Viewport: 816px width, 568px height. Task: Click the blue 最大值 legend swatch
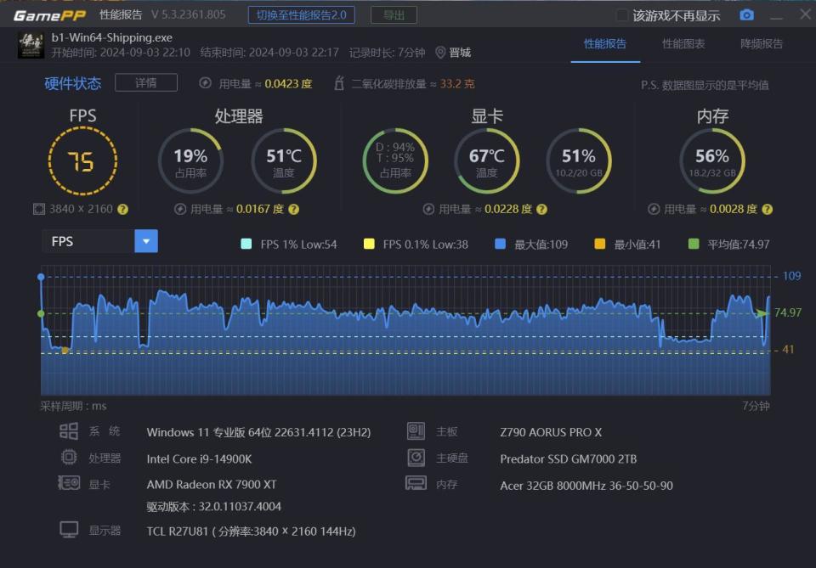pyautogui.click(x=500, y=244)
